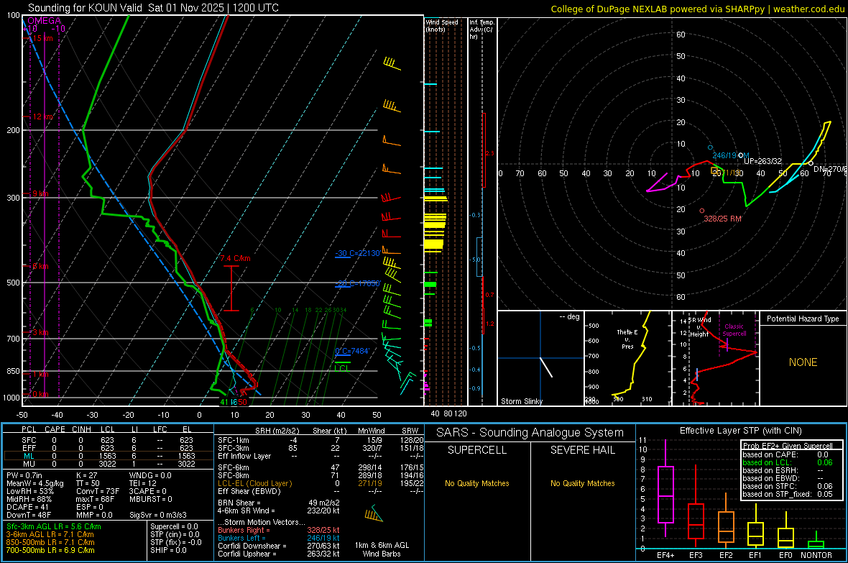Click the 'Potential Hazard Type' header
The width and height of the screenshot is (848, 563).
coord(803,319)
